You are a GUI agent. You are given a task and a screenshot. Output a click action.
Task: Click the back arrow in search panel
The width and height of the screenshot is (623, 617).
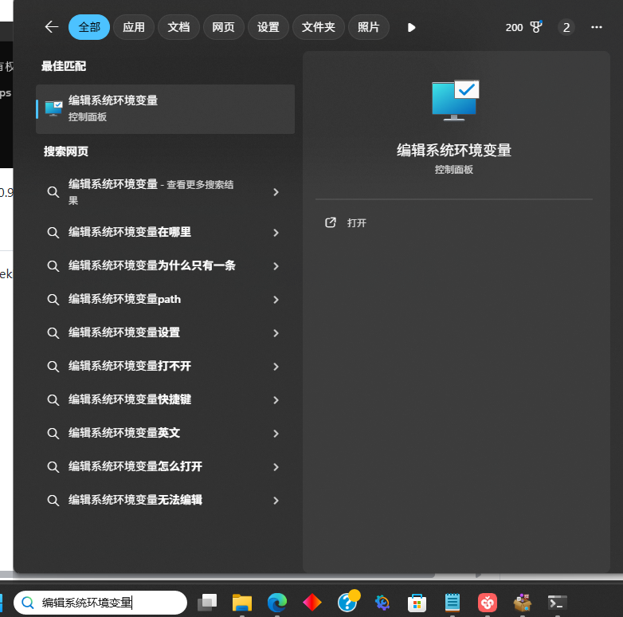point(52,27)
